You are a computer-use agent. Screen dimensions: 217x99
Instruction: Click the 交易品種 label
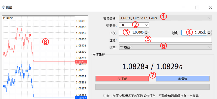point(110,18)
